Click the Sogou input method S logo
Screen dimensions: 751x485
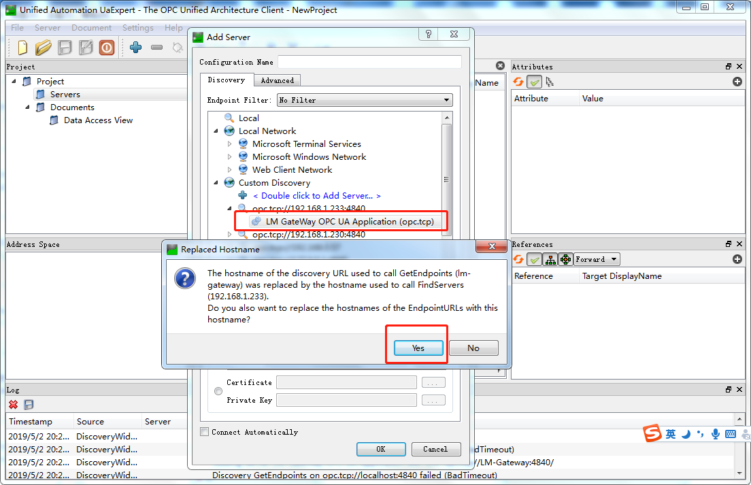pyautogui.click(x=652, y=433)
